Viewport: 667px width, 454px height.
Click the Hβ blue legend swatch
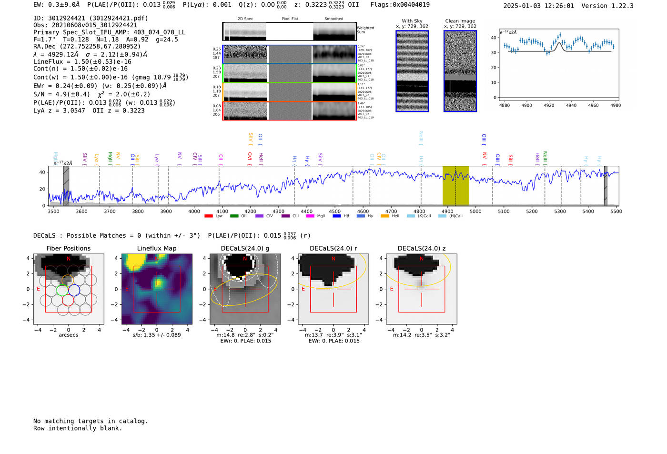coord(337,216)
